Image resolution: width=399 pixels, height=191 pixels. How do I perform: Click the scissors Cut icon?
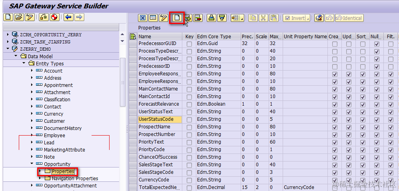click(x=263, y=18)
